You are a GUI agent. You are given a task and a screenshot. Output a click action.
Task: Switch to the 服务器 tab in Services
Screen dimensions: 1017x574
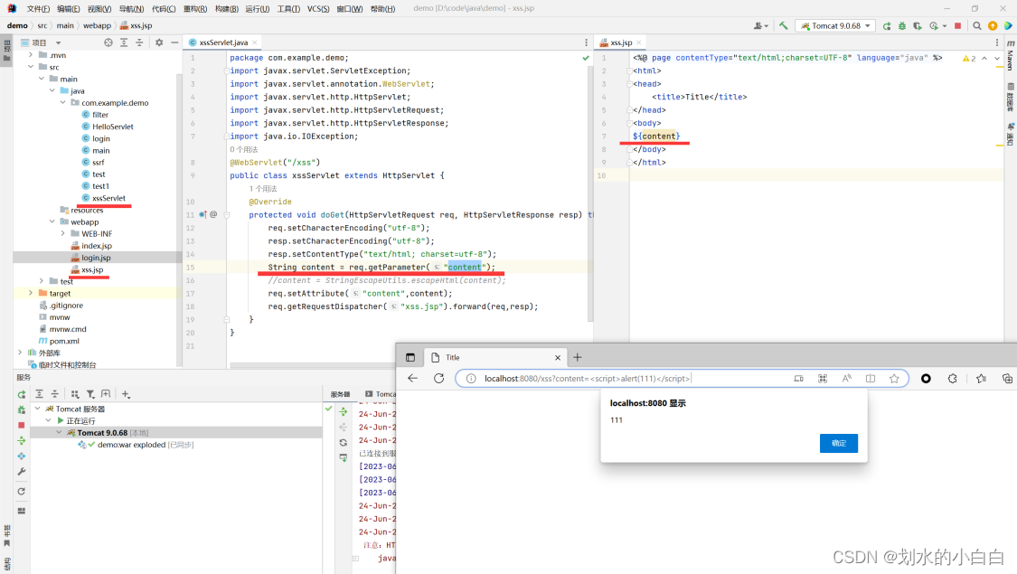tap(340, 394)
